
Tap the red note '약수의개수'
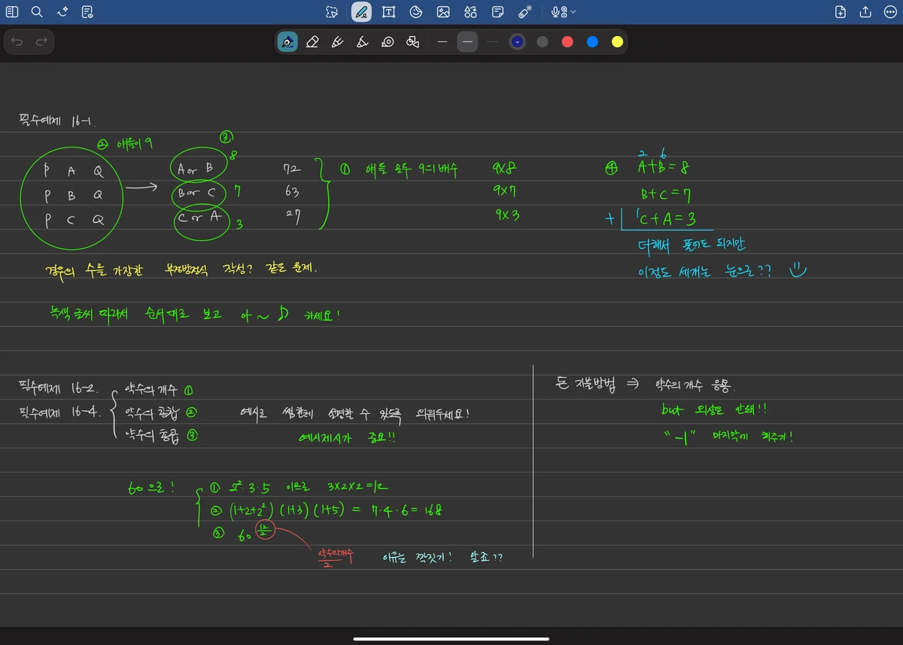click(x=336, y=554)
